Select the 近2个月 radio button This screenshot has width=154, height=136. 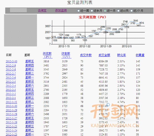131,11
